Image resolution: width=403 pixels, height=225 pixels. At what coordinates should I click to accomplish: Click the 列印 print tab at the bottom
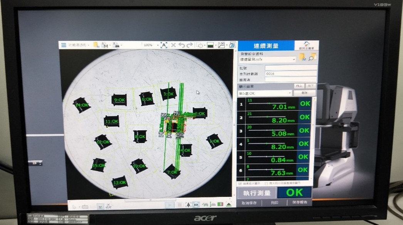click(x=274, y=202)
